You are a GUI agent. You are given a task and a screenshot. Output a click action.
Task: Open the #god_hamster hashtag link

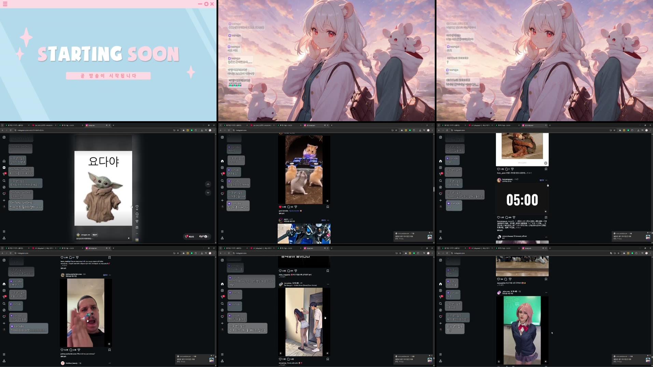tap(294, 211)
